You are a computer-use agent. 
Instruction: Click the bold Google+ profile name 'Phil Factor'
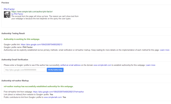coord(28,47)
